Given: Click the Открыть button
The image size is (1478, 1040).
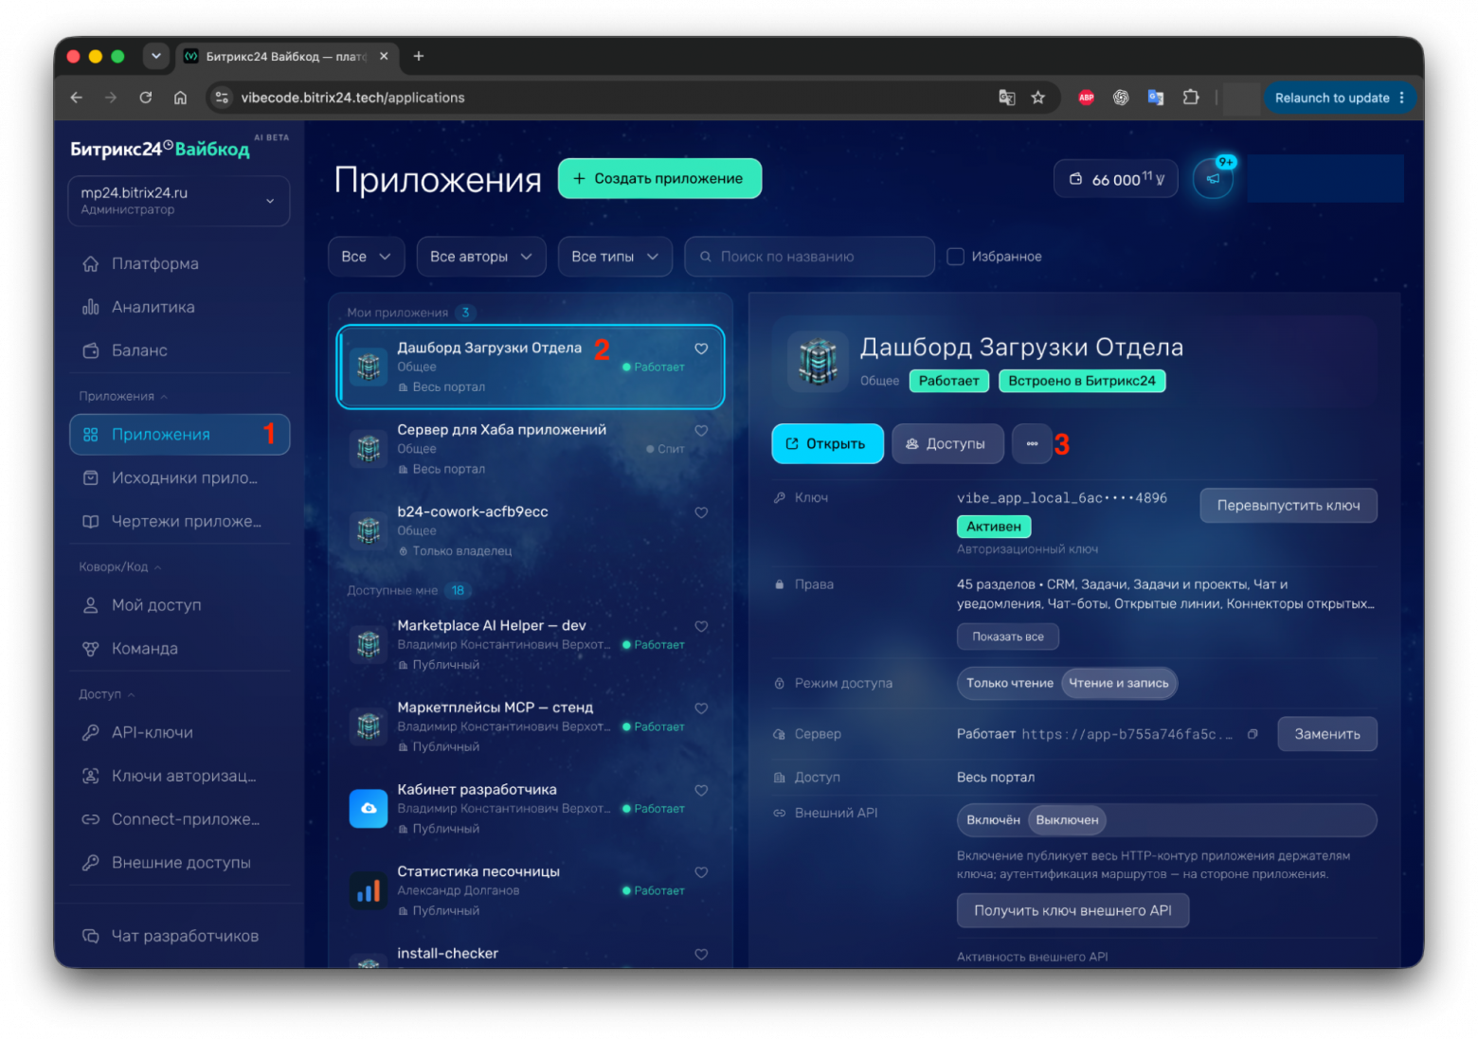Looking at the screenshot, I should pyautogui.click(x=827, y=443).
